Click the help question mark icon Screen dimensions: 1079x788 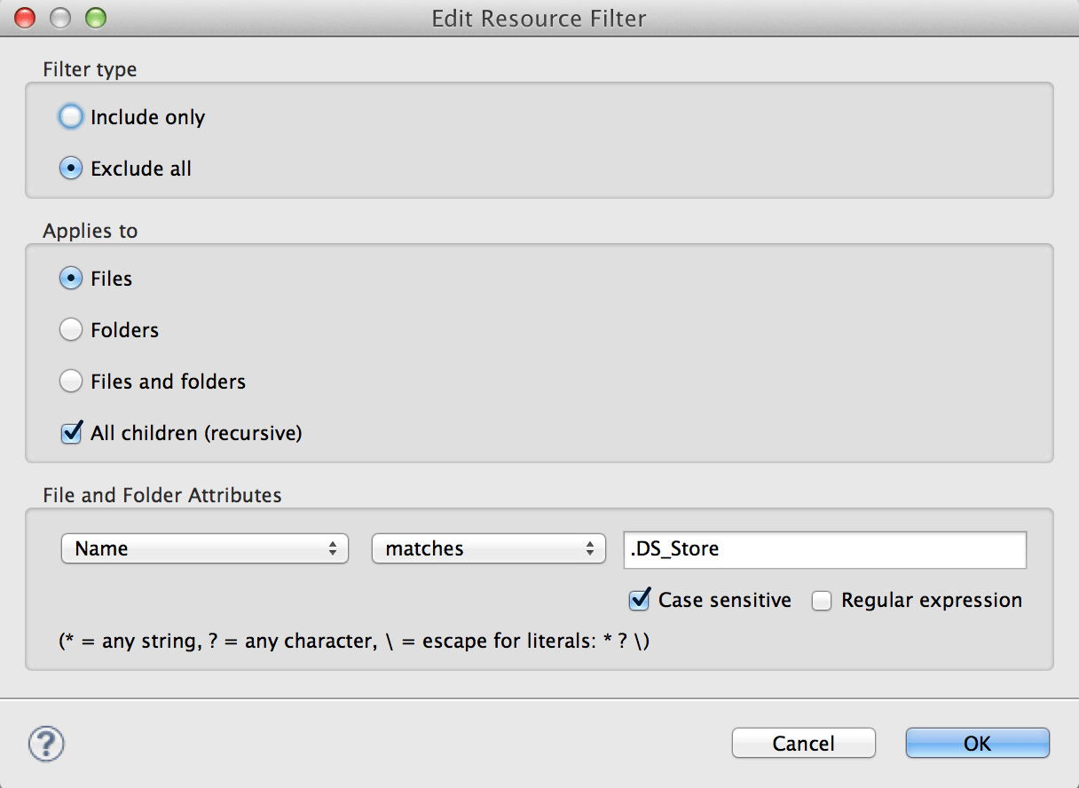45,745
